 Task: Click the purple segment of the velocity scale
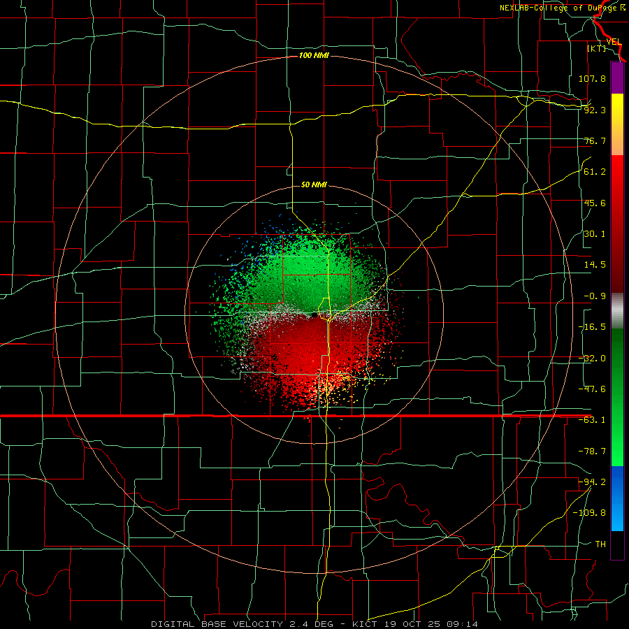coord(617,78)
